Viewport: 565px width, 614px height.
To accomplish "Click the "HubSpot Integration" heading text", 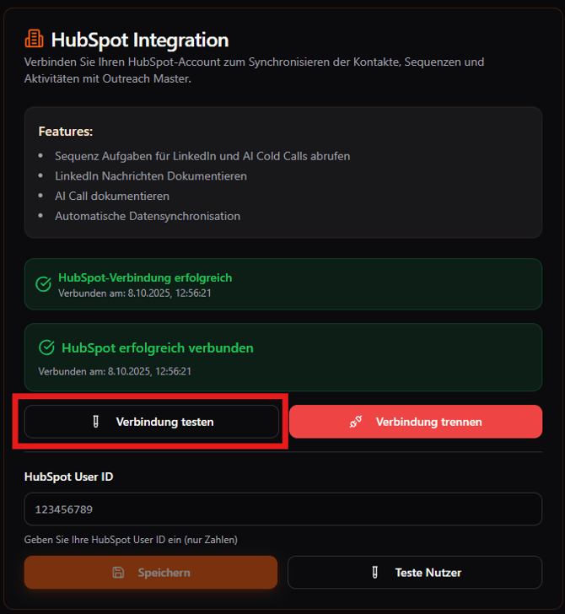I will (140, 40).
